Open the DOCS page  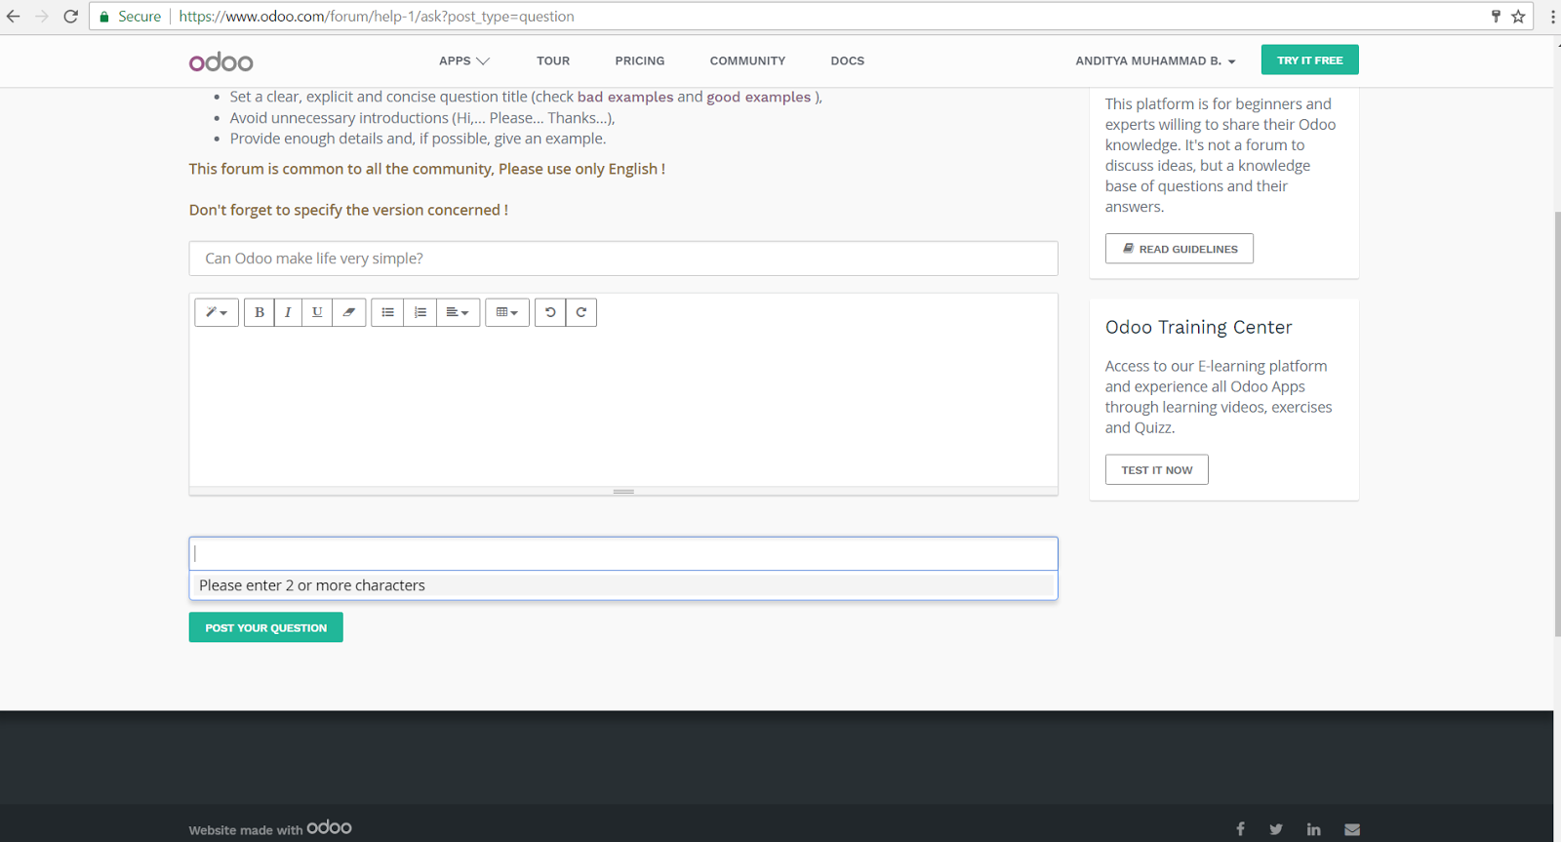pyautogui.click(x=848, y=60)
